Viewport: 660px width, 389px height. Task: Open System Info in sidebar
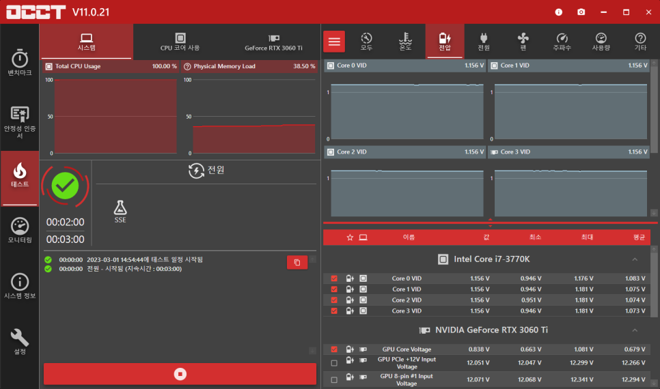[19, 286]
